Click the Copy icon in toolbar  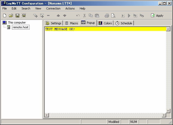[91, 16]
